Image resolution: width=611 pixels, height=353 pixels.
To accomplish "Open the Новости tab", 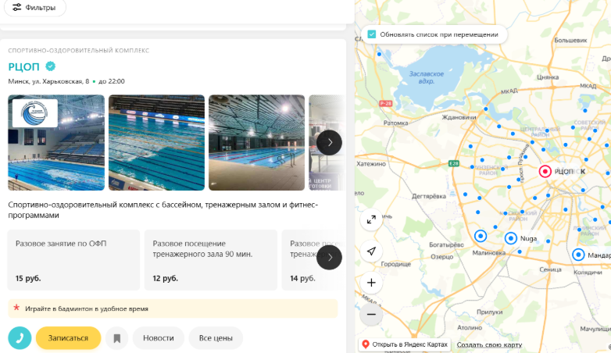I will (x=158, y=338).
